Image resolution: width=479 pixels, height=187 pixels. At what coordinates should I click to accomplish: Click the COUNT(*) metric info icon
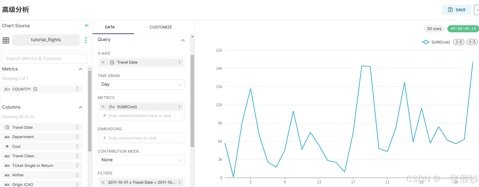pyautogui.click(x=35, y=89)
